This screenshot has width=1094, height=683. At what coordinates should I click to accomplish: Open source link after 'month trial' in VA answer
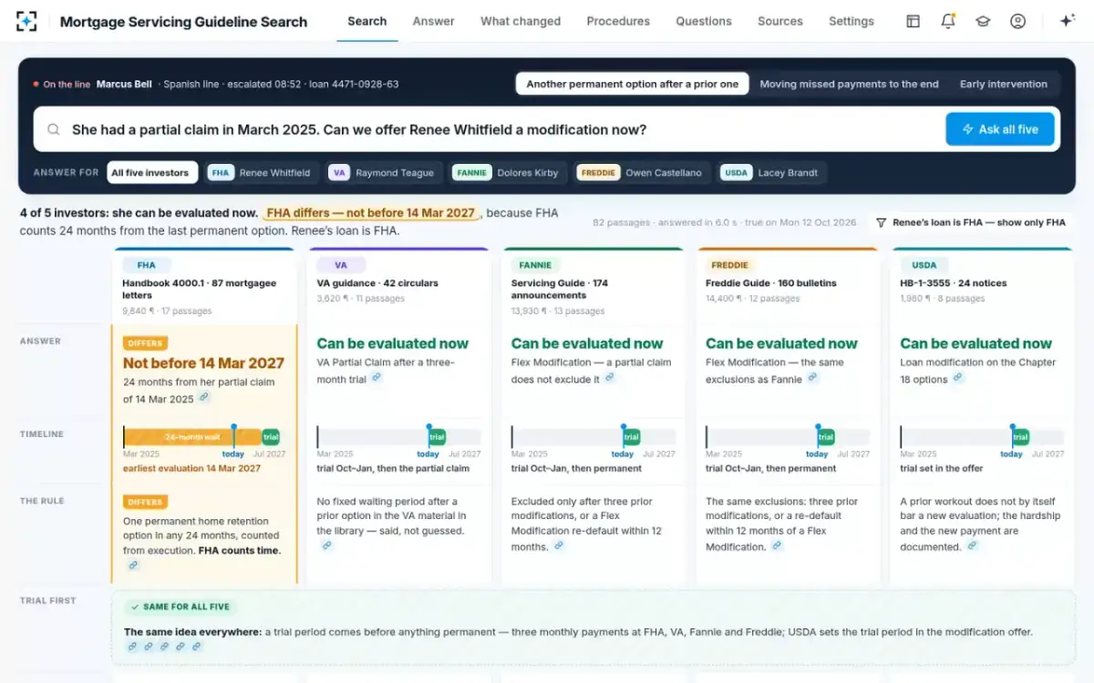[376, 378]
